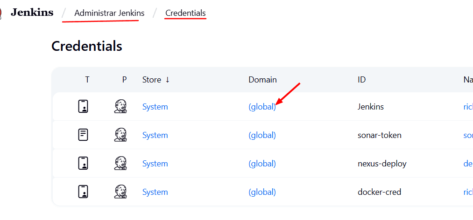Viewport: 473px width, 220px height.
Task: Click Jenkins provider icon in nexus-deploy row
Action: pyautogui.click(x=120, y=163)
